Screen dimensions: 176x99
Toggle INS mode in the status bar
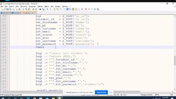click(172, 95)
